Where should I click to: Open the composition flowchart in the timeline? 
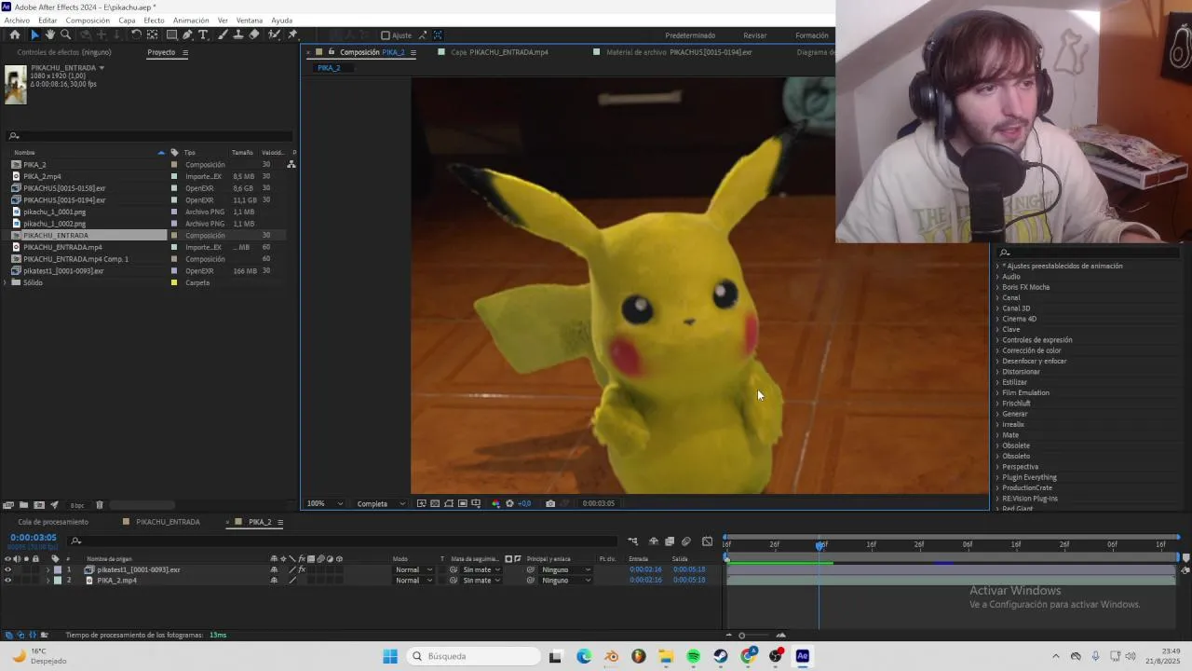pos(632,541)
